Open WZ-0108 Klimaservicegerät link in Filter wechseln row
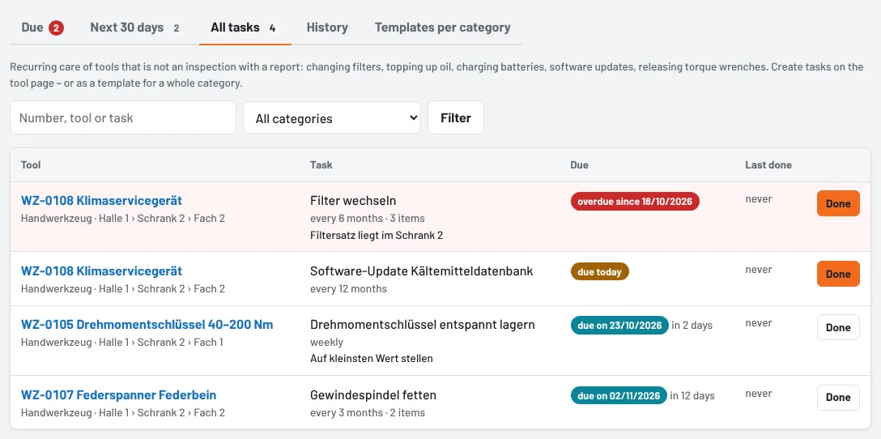Image resolution: width=881 pixels, height=439 pixels. click(102, 201)
